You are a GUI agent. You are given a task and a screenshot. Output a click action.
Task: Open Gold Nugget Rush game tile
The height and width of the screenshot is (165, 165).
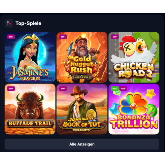[82, 57]
